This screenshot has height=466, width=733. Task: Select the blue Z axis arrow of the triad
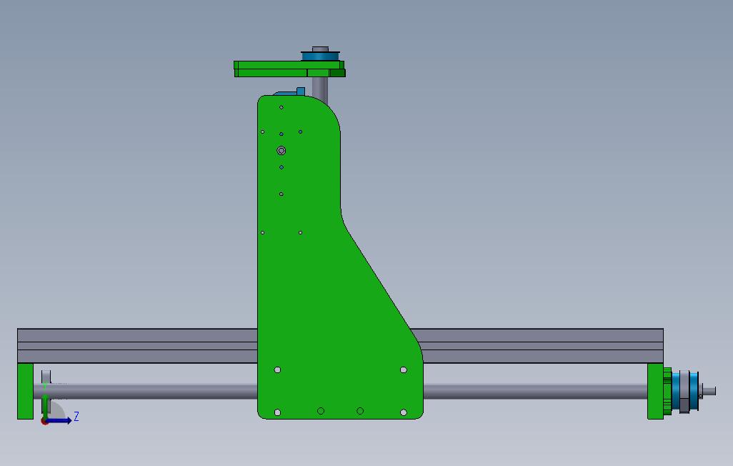(59, 421)
